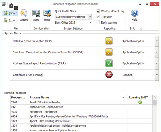The image size is (161, 132).
Task: Click the SEHOP yellow status checkmark icon
Action: click(x=109, y=52)
